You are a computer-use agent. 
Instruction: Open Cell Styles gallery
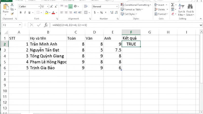[129, 14]
